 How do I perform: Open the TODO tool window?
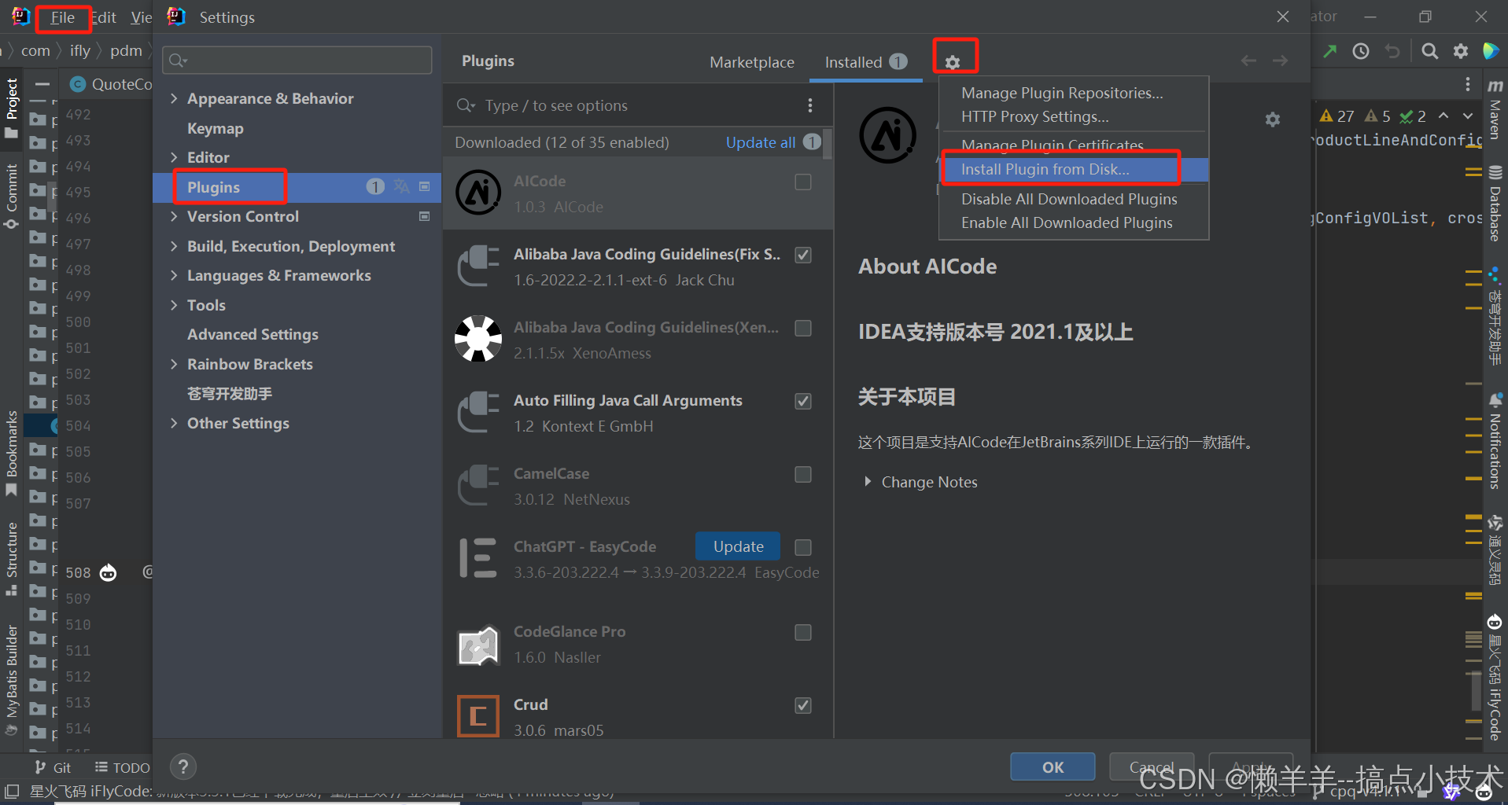coord(122,767)
